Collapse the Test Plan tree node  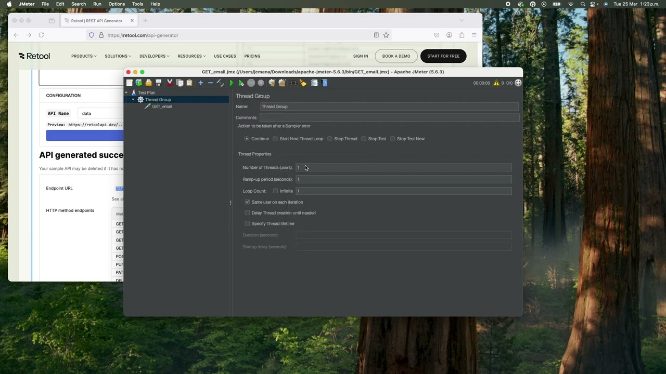pyautogui.click(x=126, y=92)
